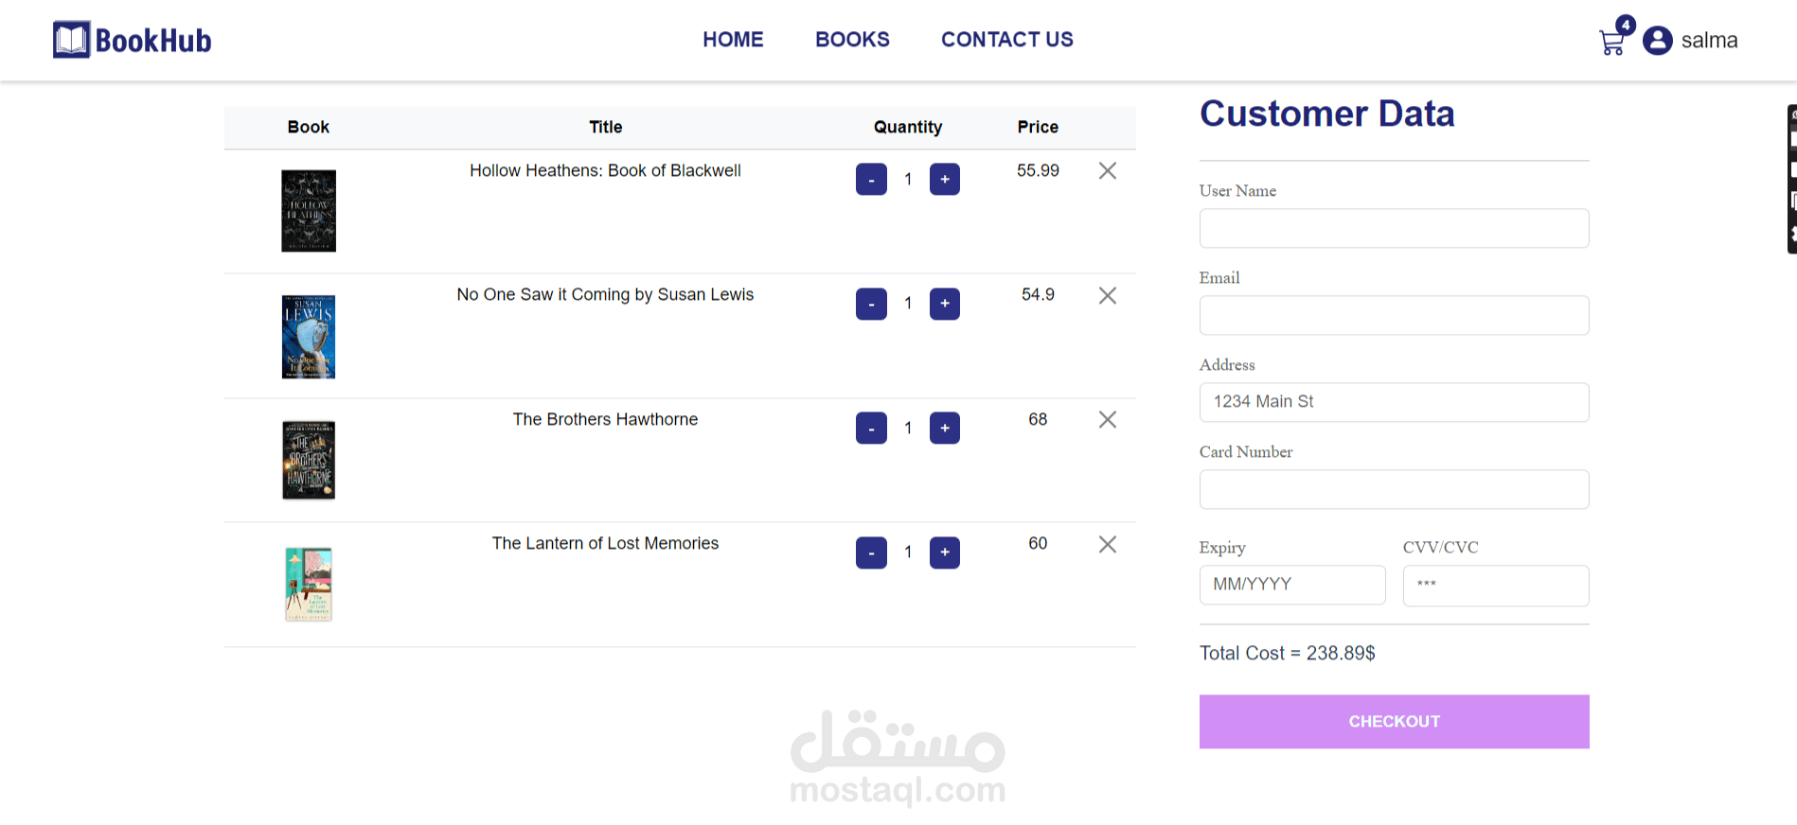Navigate to CONTACT US
Image resolution: width=1797 pixels, height=825 pixels.
(x=1007, y=40)
